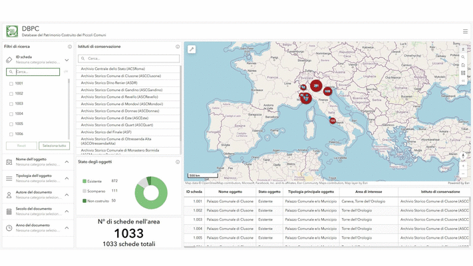Check the 1006 ID checkbox
473x266 pixels.
point(11,134)
